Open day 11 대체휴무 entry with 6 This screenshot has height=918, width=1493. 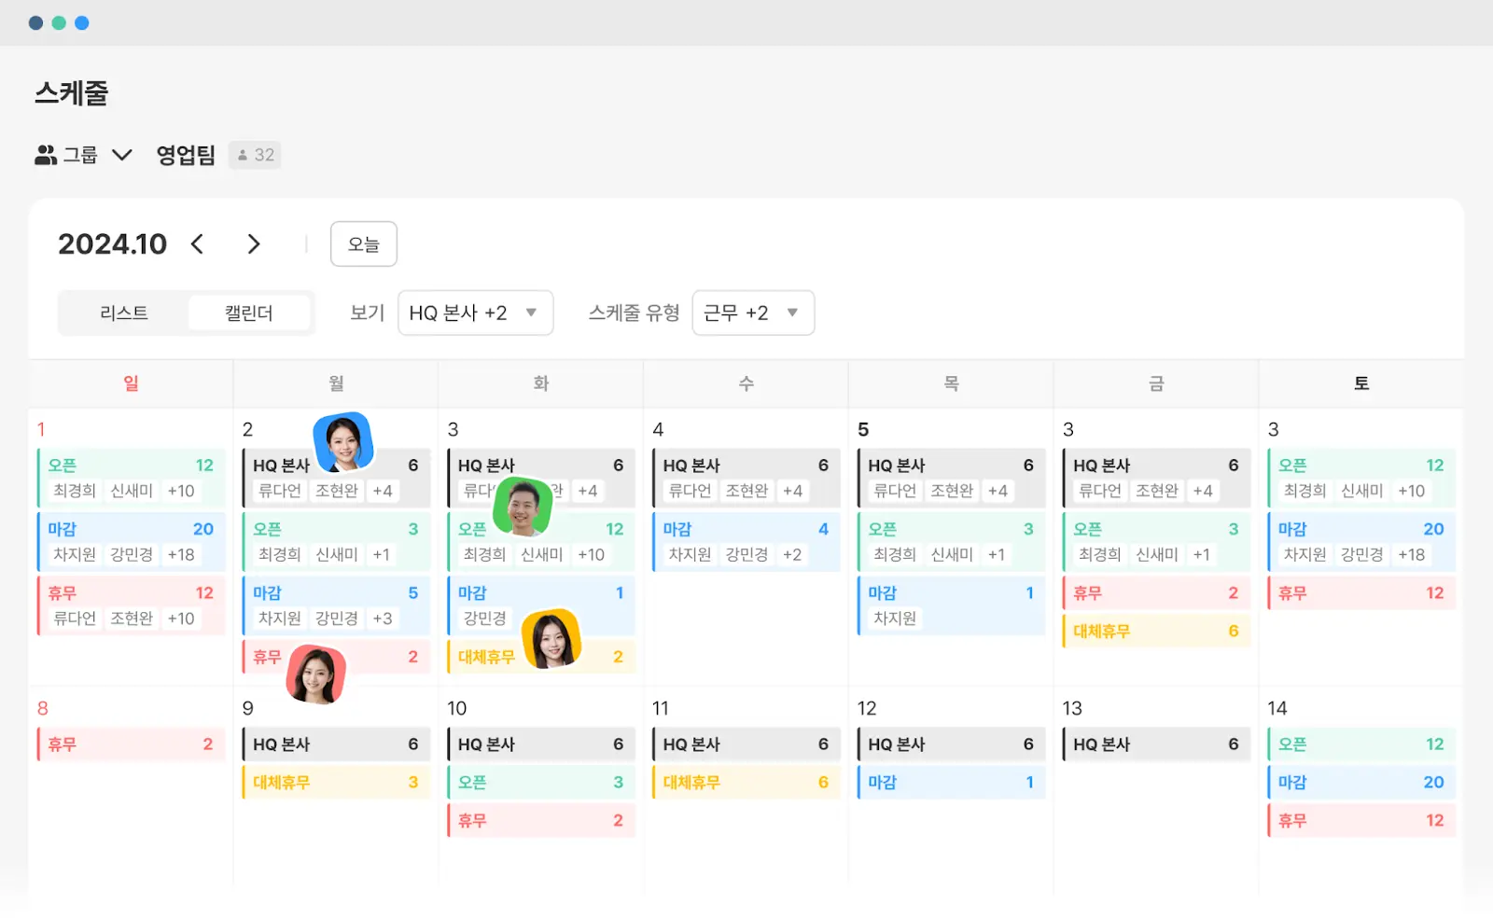coord(746,783)
